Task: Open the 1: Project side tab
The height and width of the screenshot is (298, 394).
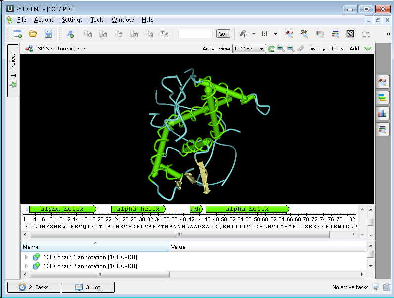Action: tap(13, 70)
